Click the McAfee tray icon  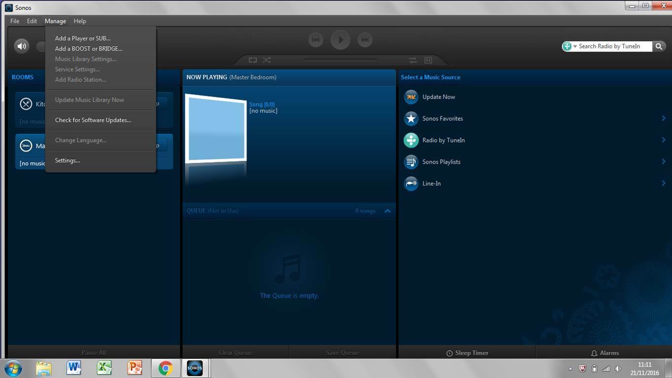tap(582, 369)
